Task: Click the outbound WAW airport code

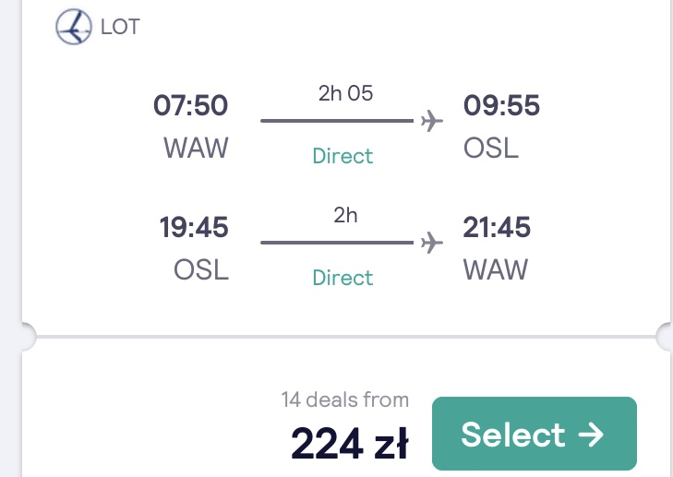Action: (x=196, y=149)
